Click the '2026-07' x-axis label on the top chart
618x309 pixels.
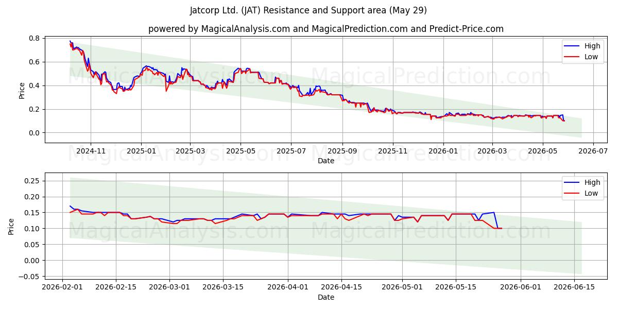593,151
